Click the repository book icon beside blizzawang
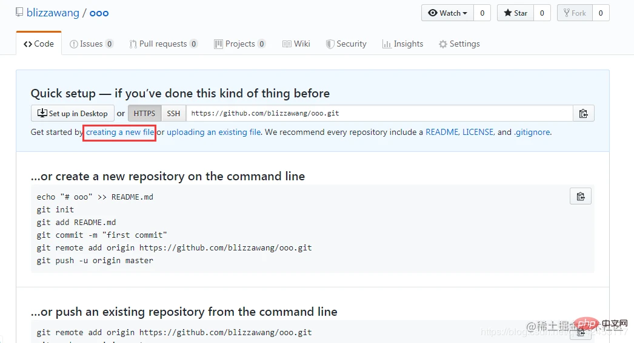 (19, 13)
